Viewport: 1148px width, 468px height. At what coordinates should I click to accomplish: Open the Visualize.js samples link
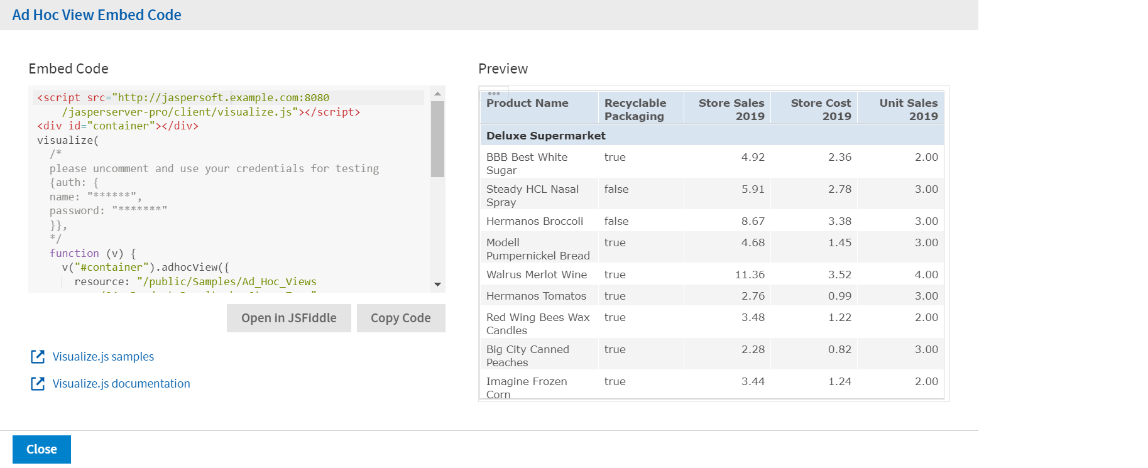click(x=103, y=357)
